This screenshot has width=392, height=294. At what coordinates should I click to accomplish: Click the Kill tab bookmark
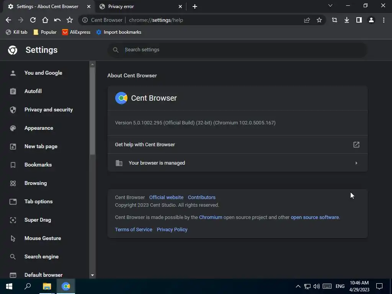pyautogui.click(x=16, y=32)
